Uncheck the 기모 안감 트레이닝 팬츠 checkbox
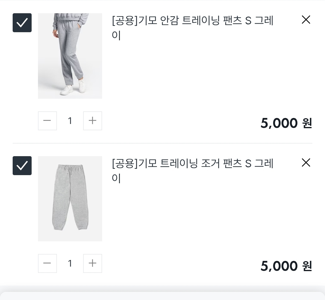 [x=22, y=23]
